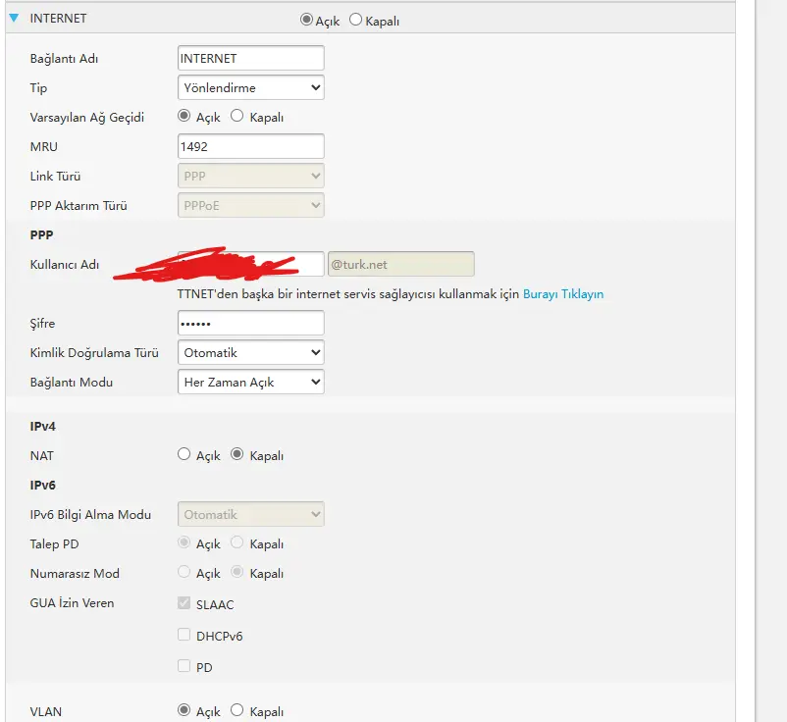Toggle the SLAAC checkbox
This screenshot has width=787, height=722.
(x=184, y=603)
